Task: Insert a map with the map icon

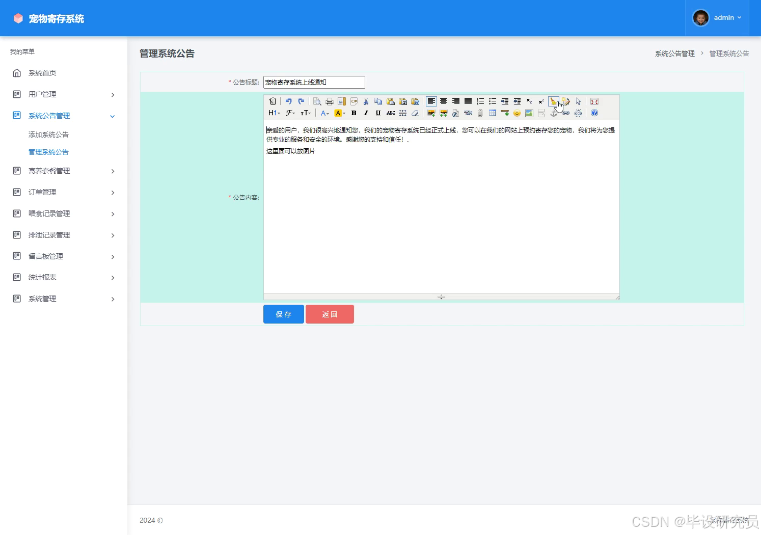Action: pos(529,113)
